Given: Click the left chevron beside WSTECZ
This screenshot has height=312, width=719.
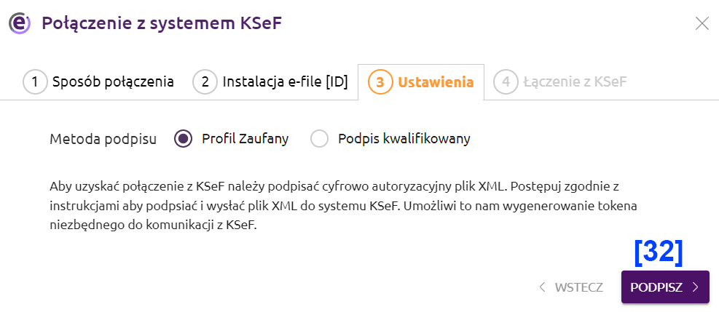Looking at the screenshot, I should (x=542, y=287).
